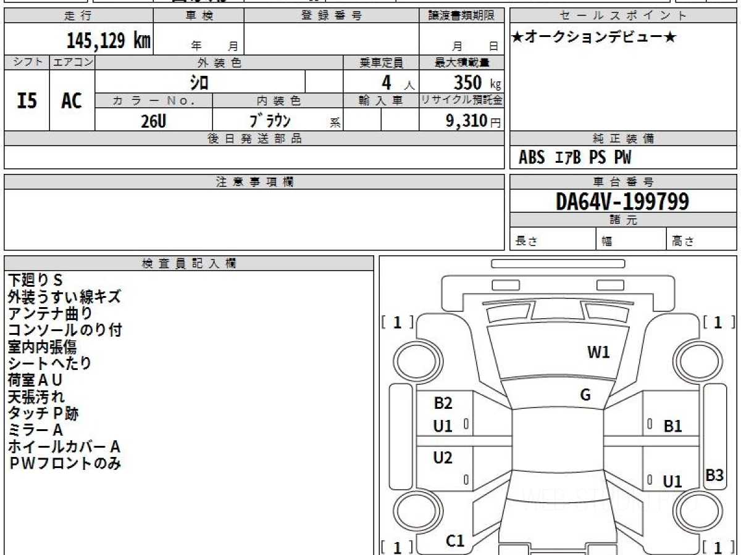Image resolution: width=741 pixels, height=555 pixels.
Task: Select the 輸入車 header
Action: [x=381, y=101]
